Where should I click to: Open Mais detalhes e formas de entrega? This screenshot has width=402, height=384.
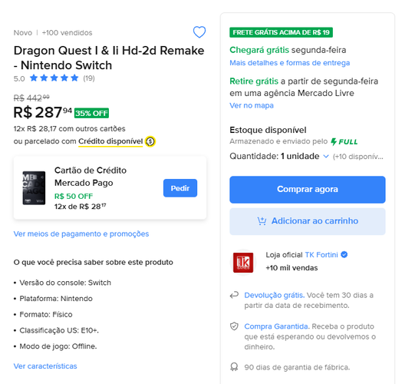pyautogui.click(x=290, y=63)
